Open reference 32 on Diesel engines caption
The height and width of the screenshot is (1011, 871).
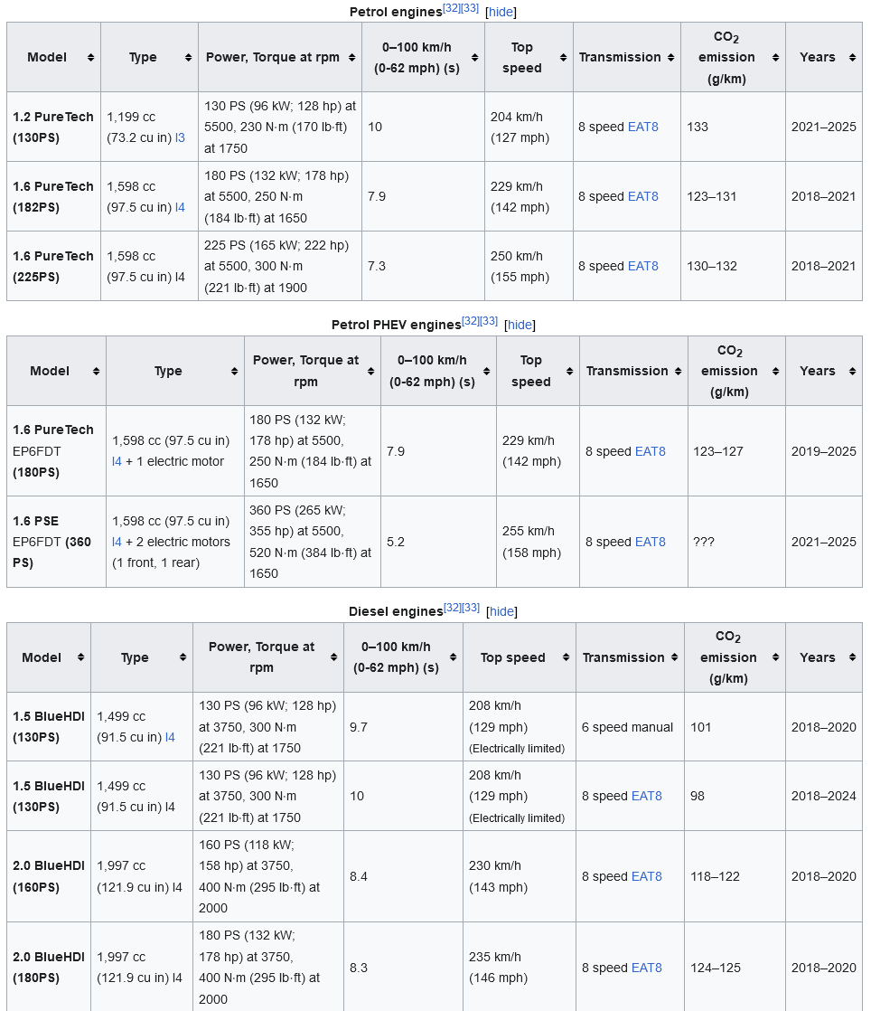(453, 608)
